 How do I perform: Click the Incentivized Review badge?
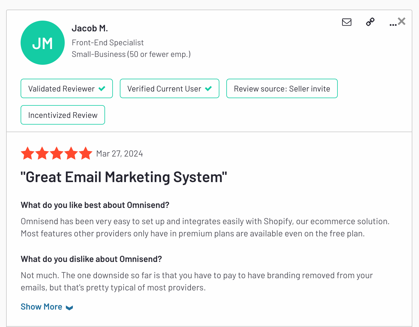pyautogui.click(x=63, y=115)
